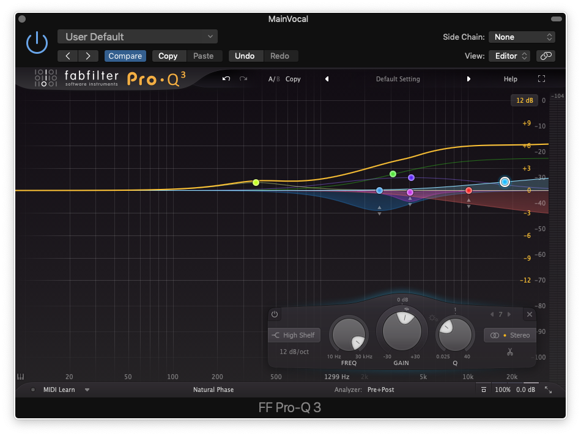Viewport: 581px width, 436px height.
Task: Click the 0.0 dB output gain value
Action: click(525, 390)
